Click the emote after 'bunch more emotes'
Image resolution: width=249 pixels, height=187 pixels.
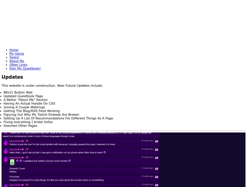[x=70, y=161]
